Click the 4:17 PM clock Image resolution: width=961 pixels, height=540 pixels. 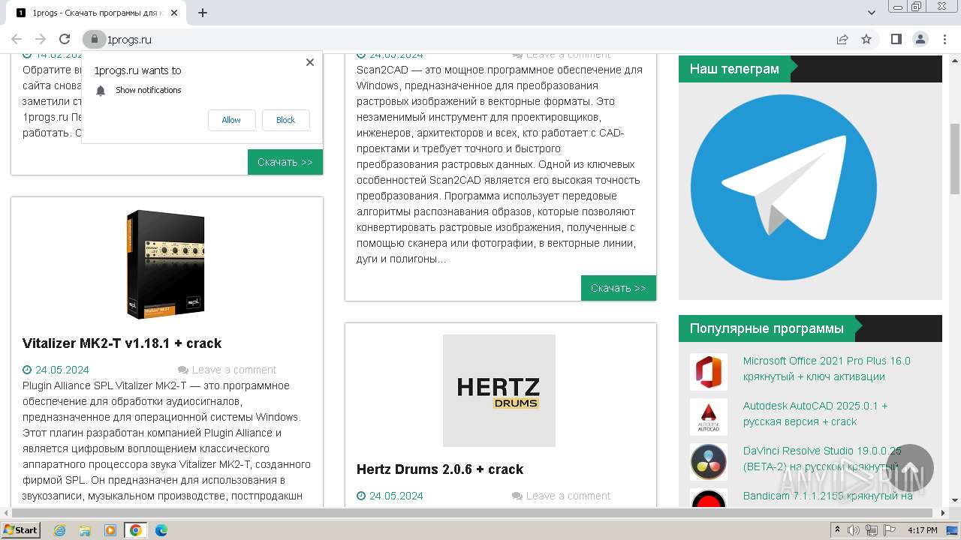(923, 530)
